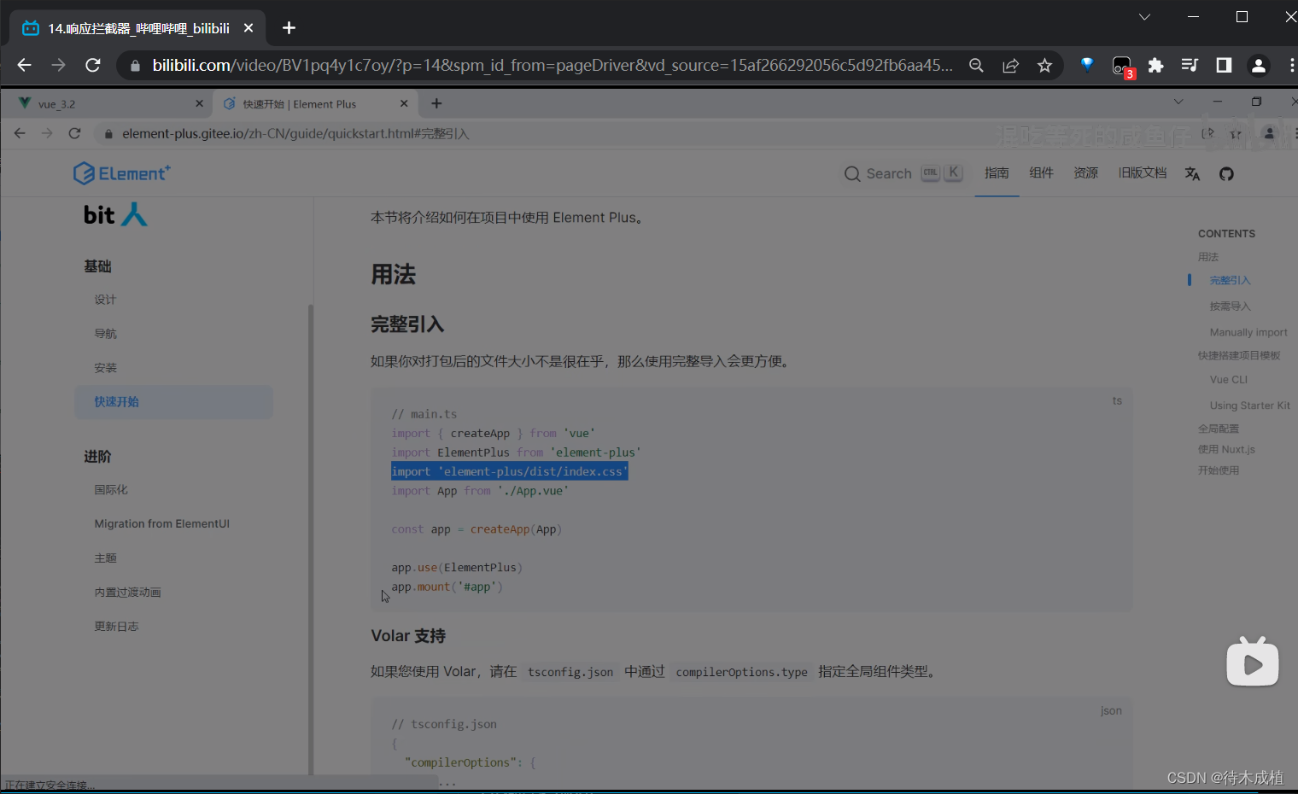The image size is (1298, 794).
Task: Reload the bilibili page
Action: (93, 65)
